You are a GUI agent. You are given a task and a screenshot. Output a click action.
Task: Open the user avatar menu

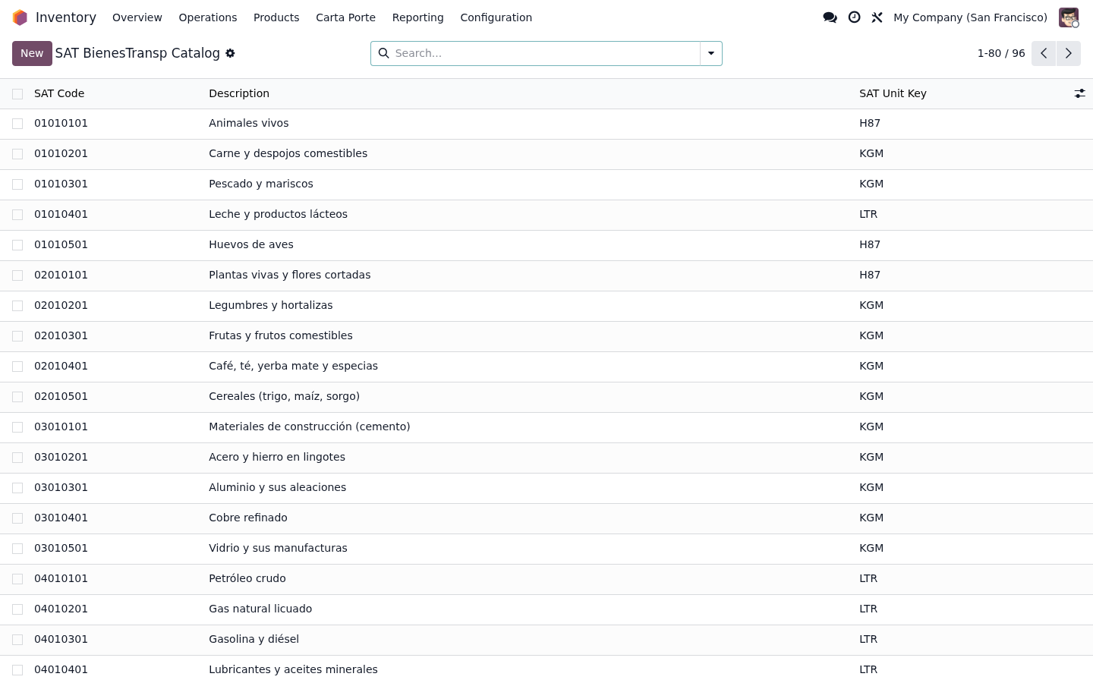[1069, 17]
